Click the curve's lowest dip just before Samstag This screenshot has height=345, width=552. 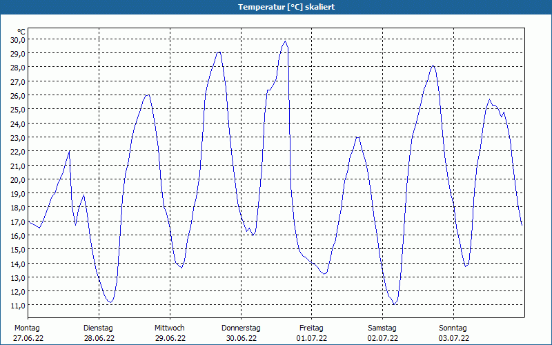pyautogui.click(x=394, y=304)
